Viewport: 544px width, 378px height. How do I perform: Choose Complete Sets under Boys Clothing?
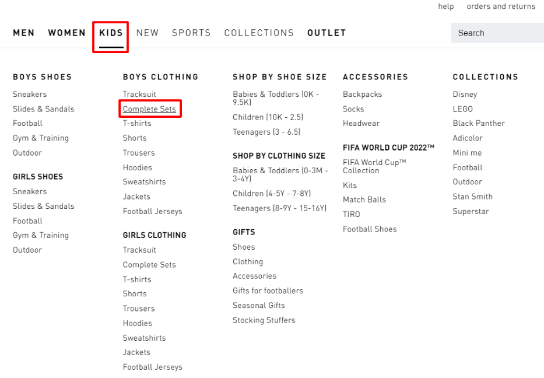click(149, 109)
